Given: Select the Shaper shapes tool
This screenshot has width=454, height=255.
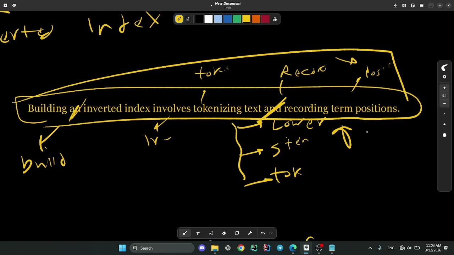Looking at the screenshot, I should [198, 233].
